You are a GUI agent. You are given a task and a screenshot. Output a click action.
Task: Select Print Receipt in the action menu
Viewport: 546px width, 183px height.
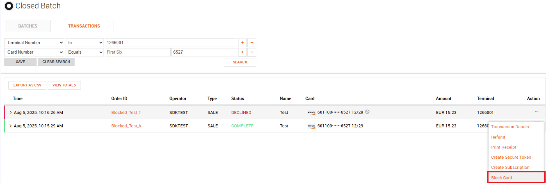504,147
